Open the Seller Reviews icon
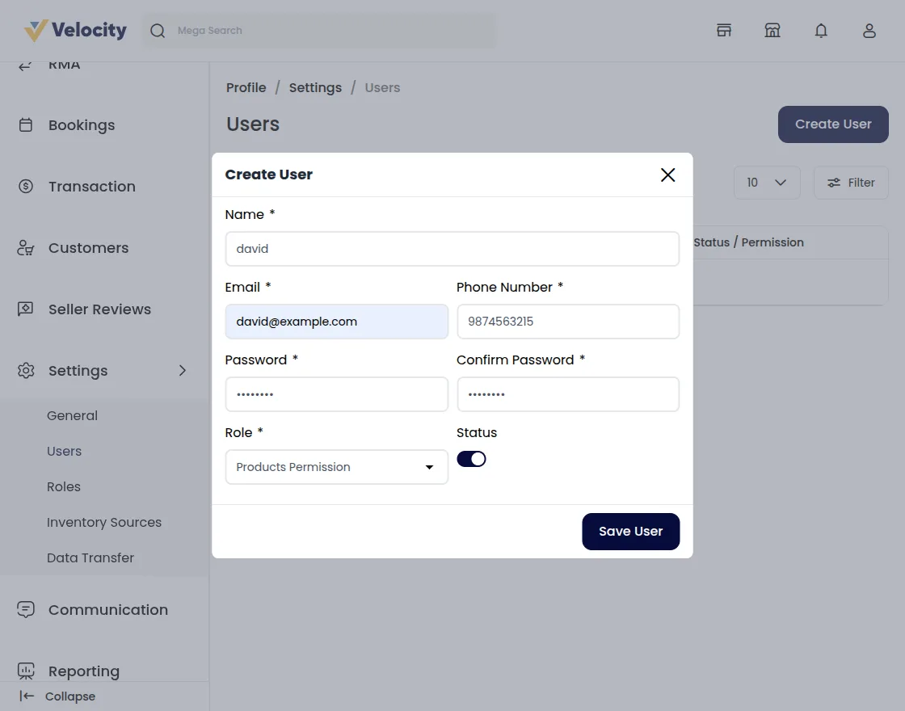 click(x=25, y=309)
